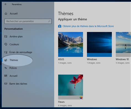This screenshot has width=131, height=109.
Task: Click the ASUS theme name label
Action: (x=61, y=59)
